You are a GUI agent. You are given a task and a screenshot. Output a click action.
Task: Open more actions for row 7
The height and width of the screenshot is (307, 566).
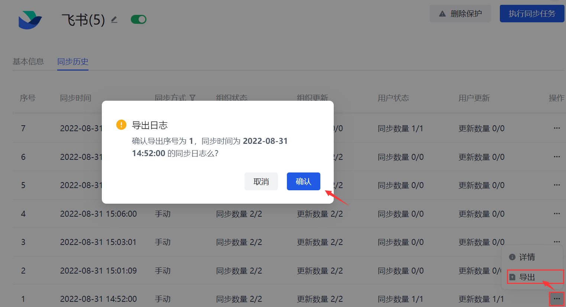click(556, 128)
